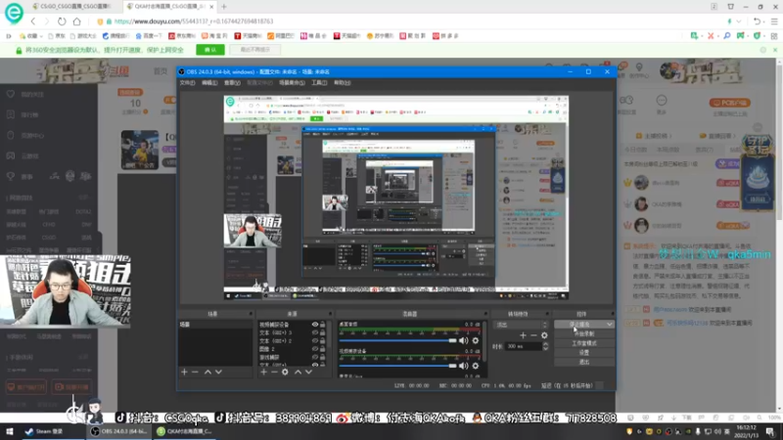Remove scene transition with minus icon

(x=533, y=335)
